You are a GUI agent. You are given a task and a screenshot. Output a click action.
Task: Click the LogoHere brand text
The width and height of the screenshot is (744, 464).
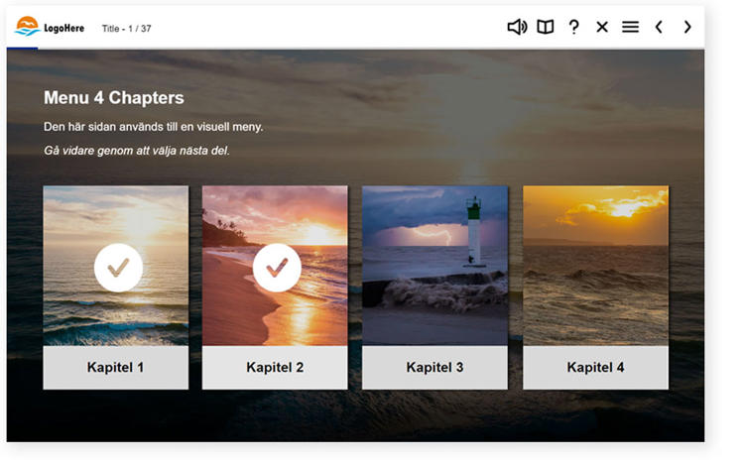[x=66, y=29]
